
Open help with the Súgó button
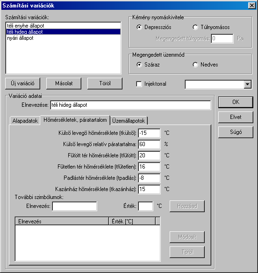pyautogui.click(x=236, y=132)
